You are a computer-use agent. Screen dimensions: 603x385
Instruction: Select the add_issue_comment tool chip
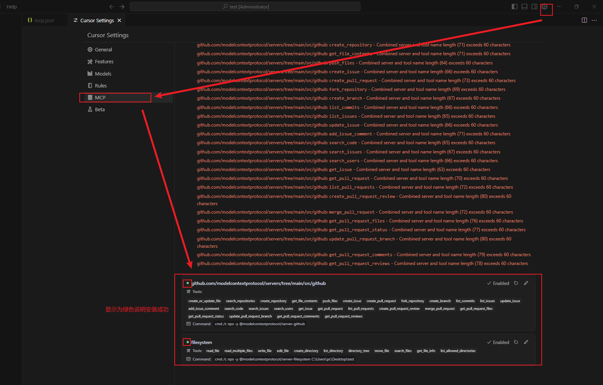coord(204,309)
